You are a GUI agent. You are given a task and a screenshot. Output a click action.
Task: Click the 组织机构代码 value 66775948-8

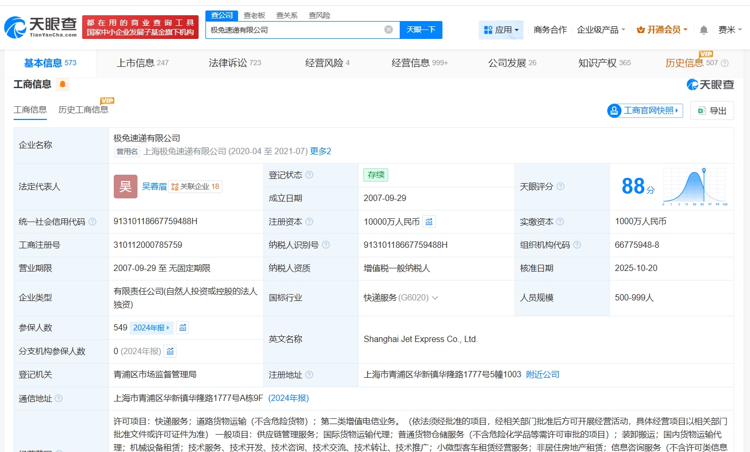(x=637, y=245)
